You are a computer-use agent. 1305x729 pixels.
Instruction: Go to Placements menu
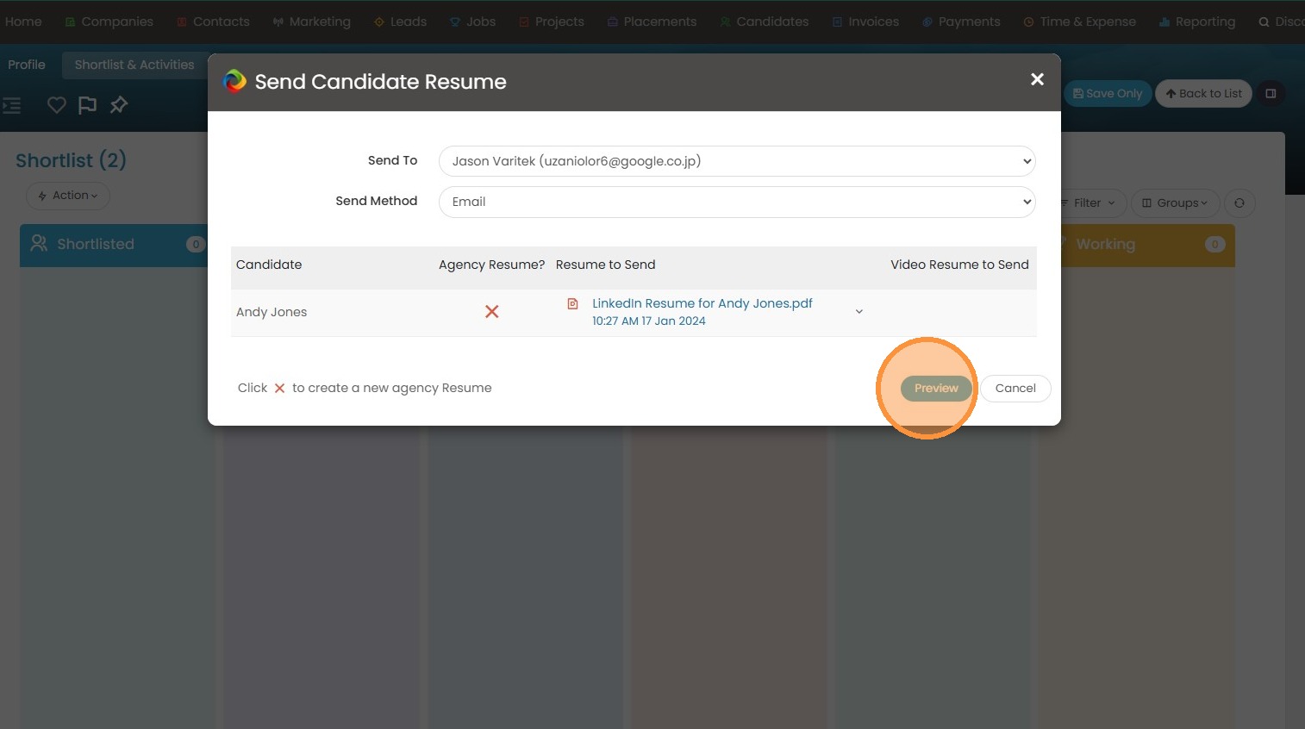[652, 22]
